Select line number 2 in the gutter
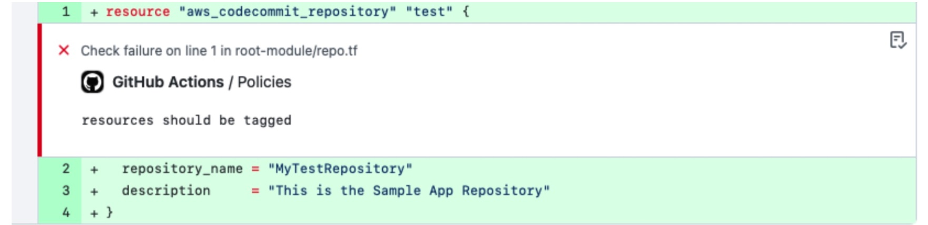This screenshot has height=225, width=928. pos(66,169)
